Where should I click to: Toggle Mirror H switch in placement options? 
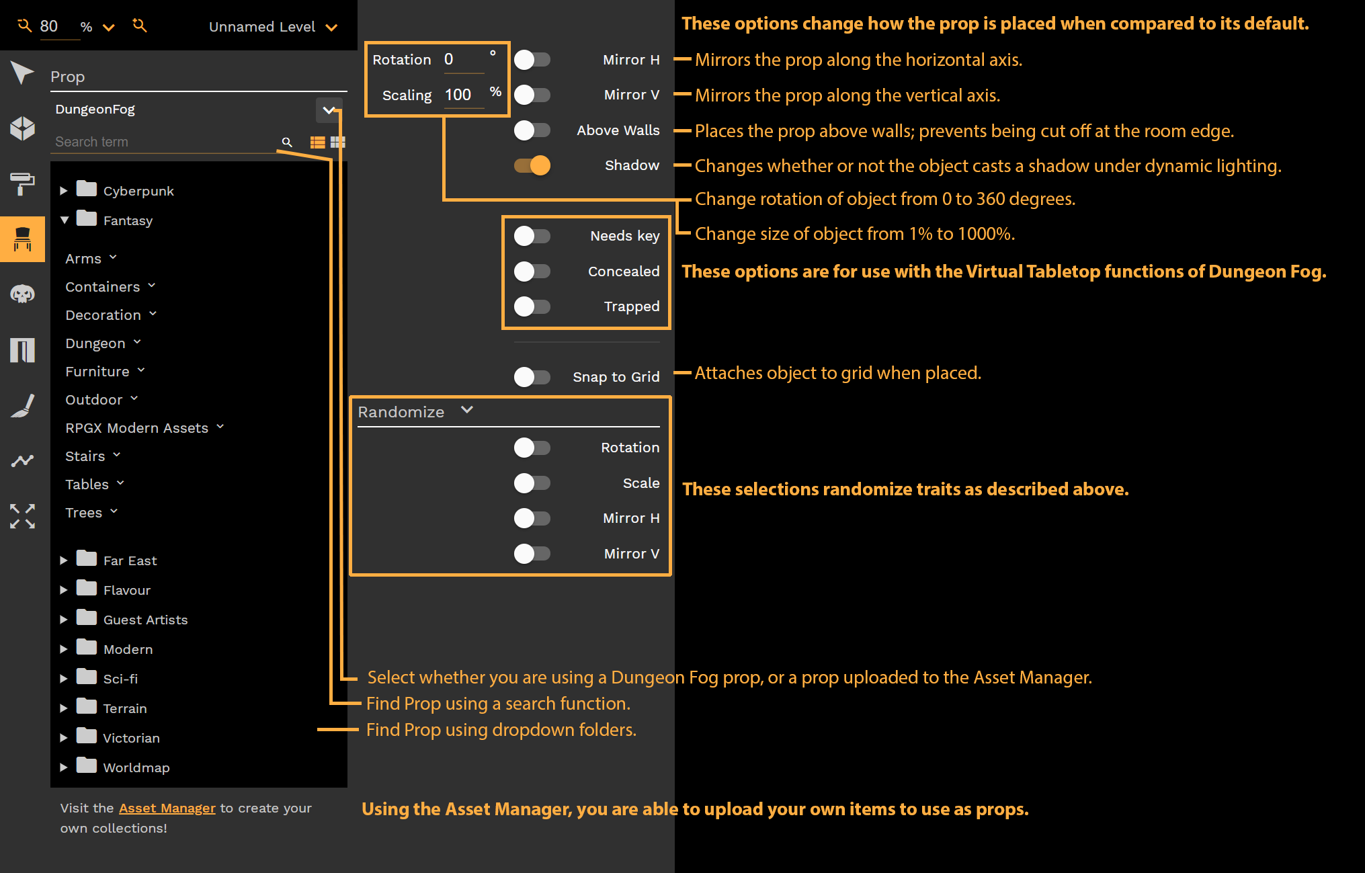tap(532, 60)
